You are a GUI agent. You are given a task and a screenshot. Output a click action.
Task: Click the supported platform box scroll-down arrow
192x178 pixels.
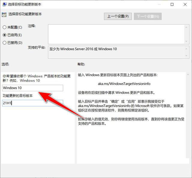pyautogui.click(x=186, y=56)
